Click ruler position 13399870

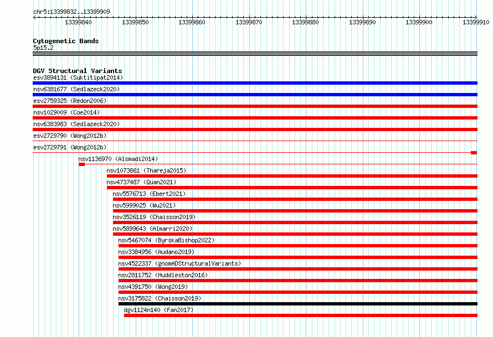249,22
